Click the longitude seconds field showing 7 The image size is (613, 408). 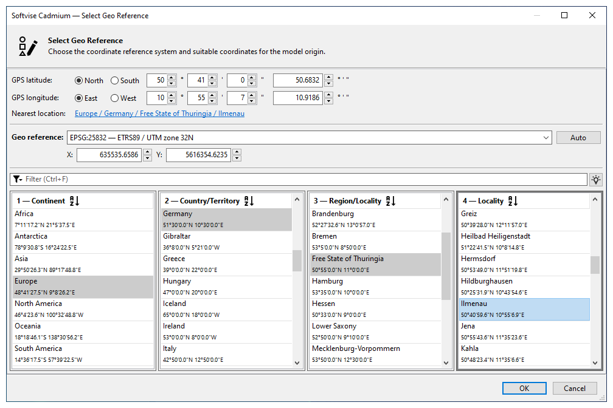coord(238,98)
